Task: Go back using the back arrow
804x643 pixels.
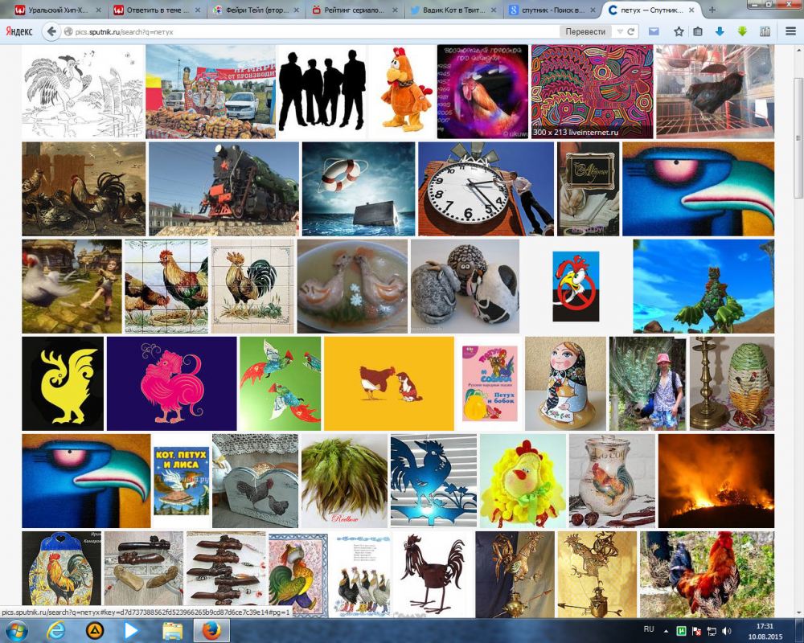Action: click(51, 31)
